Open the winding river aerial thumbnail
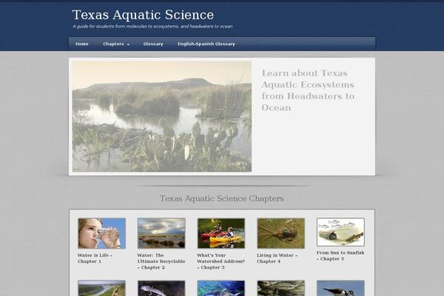The width and height of the screenshot is (444, 296). (x=102, y=288)
